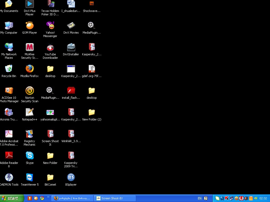Select Kaspersky 2009 Trial archive icon

[71, 160]
